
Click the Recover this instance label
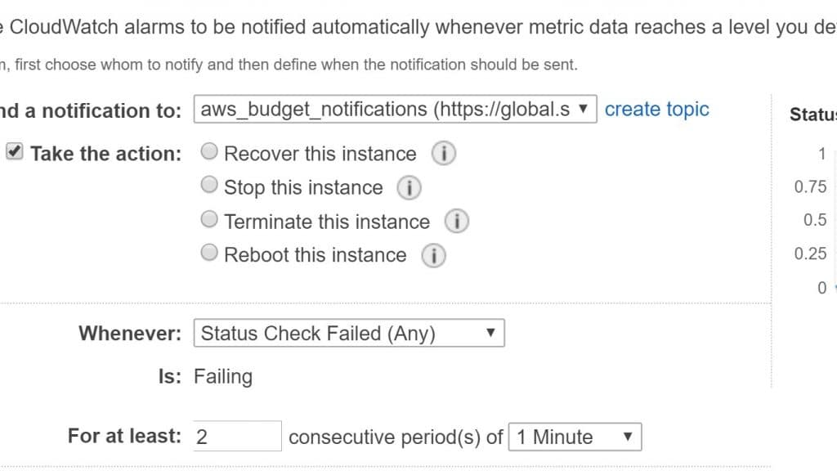click(320, 154)
